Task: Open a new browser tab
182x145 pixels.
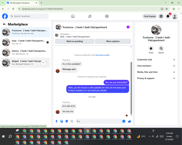Action: click(x=41, y=3)
